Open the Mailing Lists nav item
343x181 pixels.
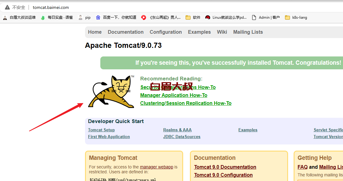(248, 32)
